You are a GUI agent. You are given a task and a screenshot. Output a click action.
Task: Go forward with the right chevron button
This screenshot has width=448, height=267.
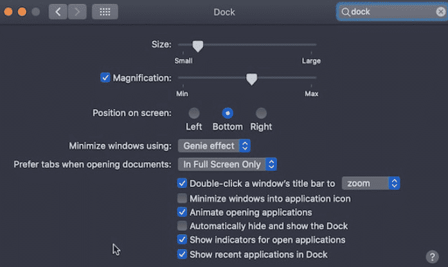point(77,12)
